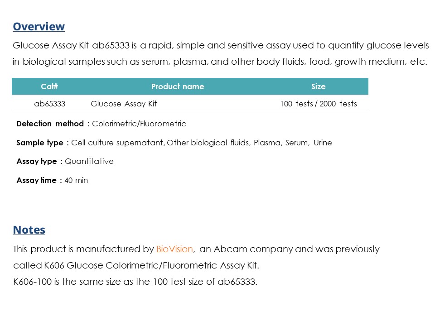Click the Size column header
This screenshot has height=326, width=435.
pyautogui.click(x=318, y=86)
